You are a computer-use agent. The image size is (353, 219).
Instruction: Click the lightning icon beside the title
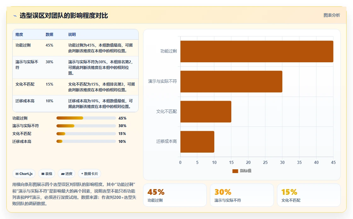click(x=15, y=16)
